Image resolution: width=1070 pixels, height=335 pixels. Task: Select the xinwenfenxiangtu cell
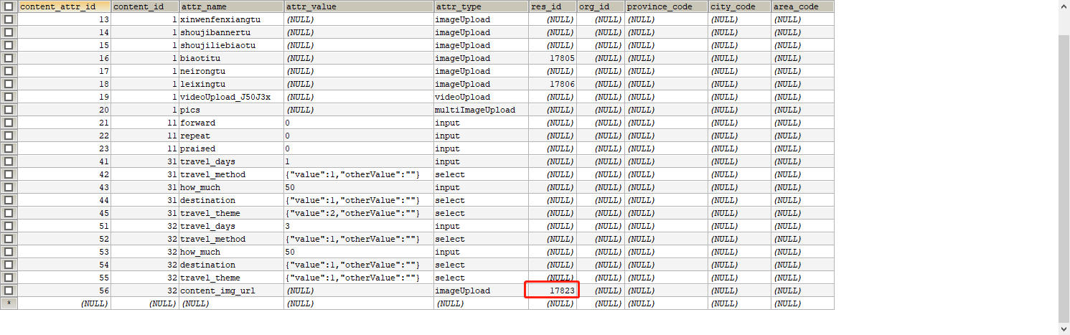click(x=231, y=19)
